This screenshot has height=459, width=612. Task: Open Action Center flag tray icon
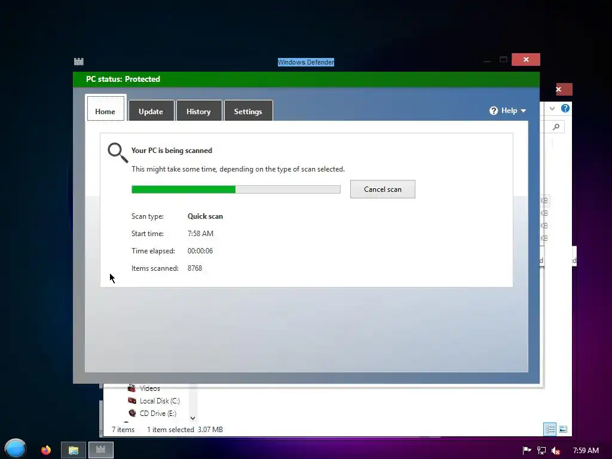pyautogui.click(x=527, y=451)
